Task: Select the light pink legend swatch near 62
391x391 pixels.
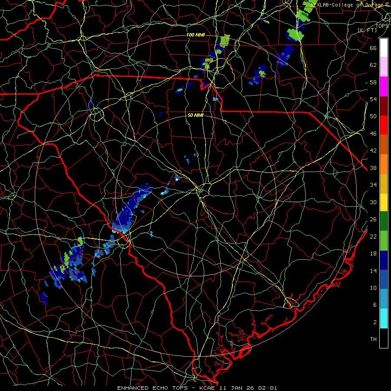Action: [x=384, y=67]
